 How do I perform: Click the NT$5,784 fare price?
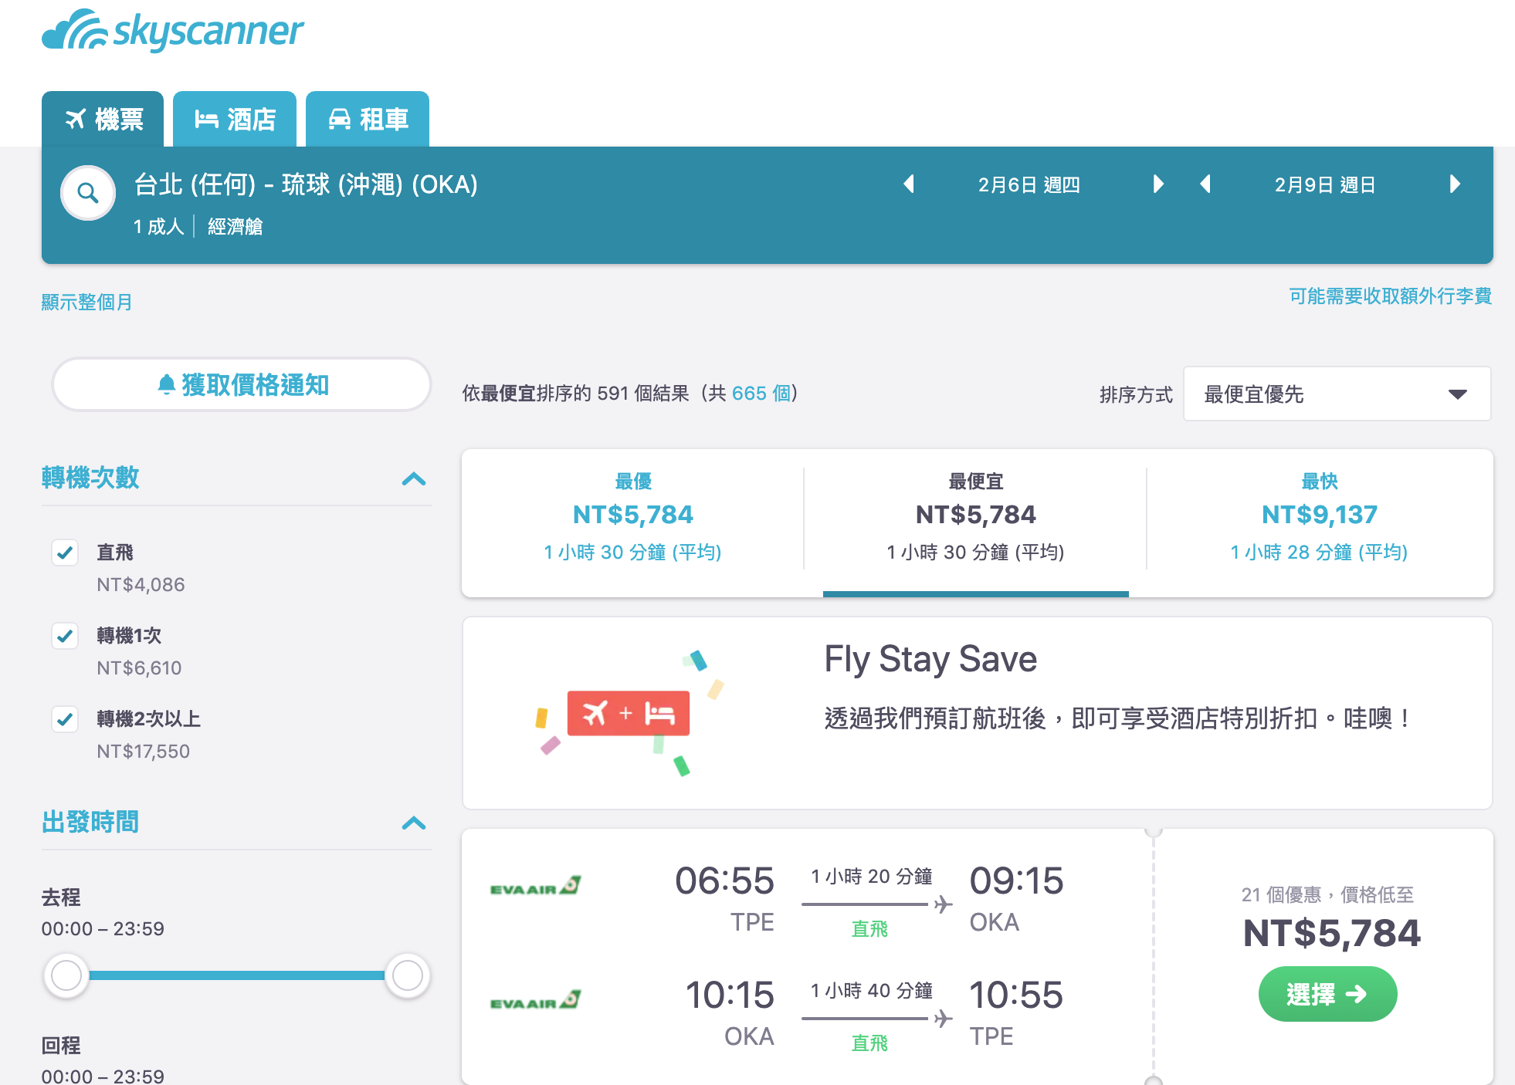coord(1331,933)
